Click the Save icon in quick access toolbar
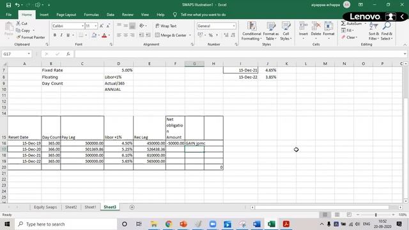Viewport: 409px width, 230px height. tap(8, 5)
